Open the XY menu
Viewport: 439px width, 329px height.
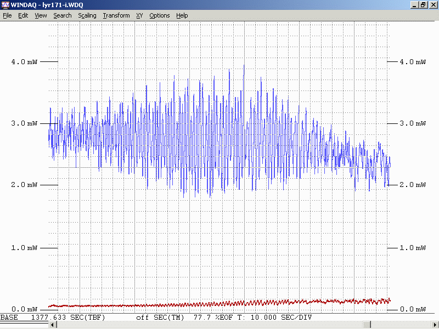click(x=139, y=15)
